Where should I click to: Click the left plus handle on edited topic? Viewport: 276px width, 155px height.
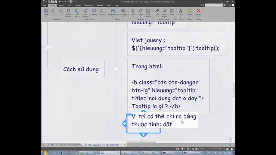coord(125,124)
